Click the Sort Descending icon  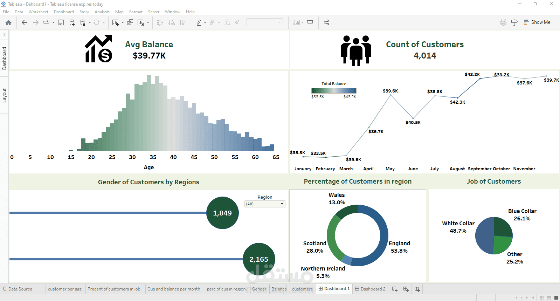182,22
